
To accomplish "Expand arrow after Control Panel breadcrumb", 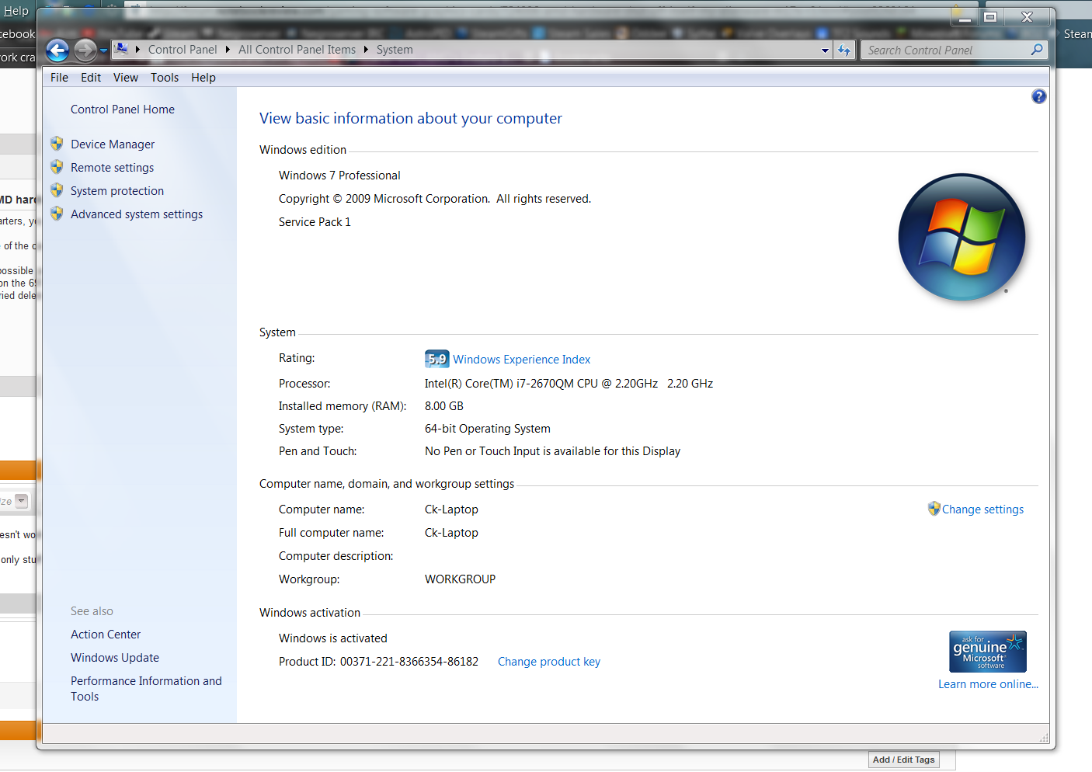I will [x=228, y=50].
